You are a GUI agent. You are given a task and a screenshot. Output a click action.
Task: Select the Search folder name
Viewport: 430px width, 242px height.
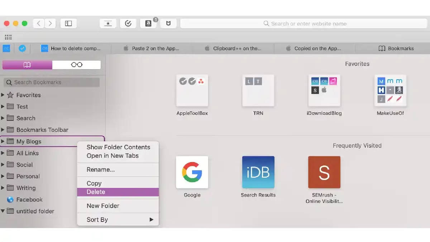pyautogui.click(x=26, y=118)
